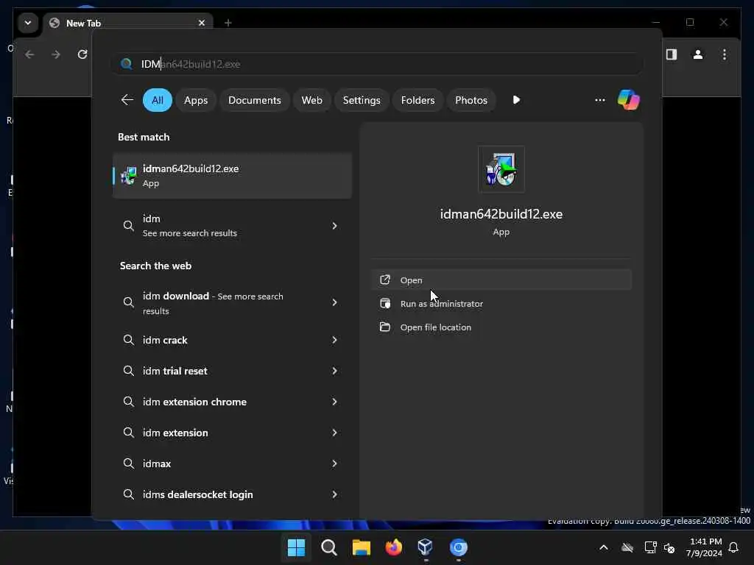This screenshot has height=565, width=754.
Task: Switch to Chromium browser on taskbar
Action: (x=458, y=547)
